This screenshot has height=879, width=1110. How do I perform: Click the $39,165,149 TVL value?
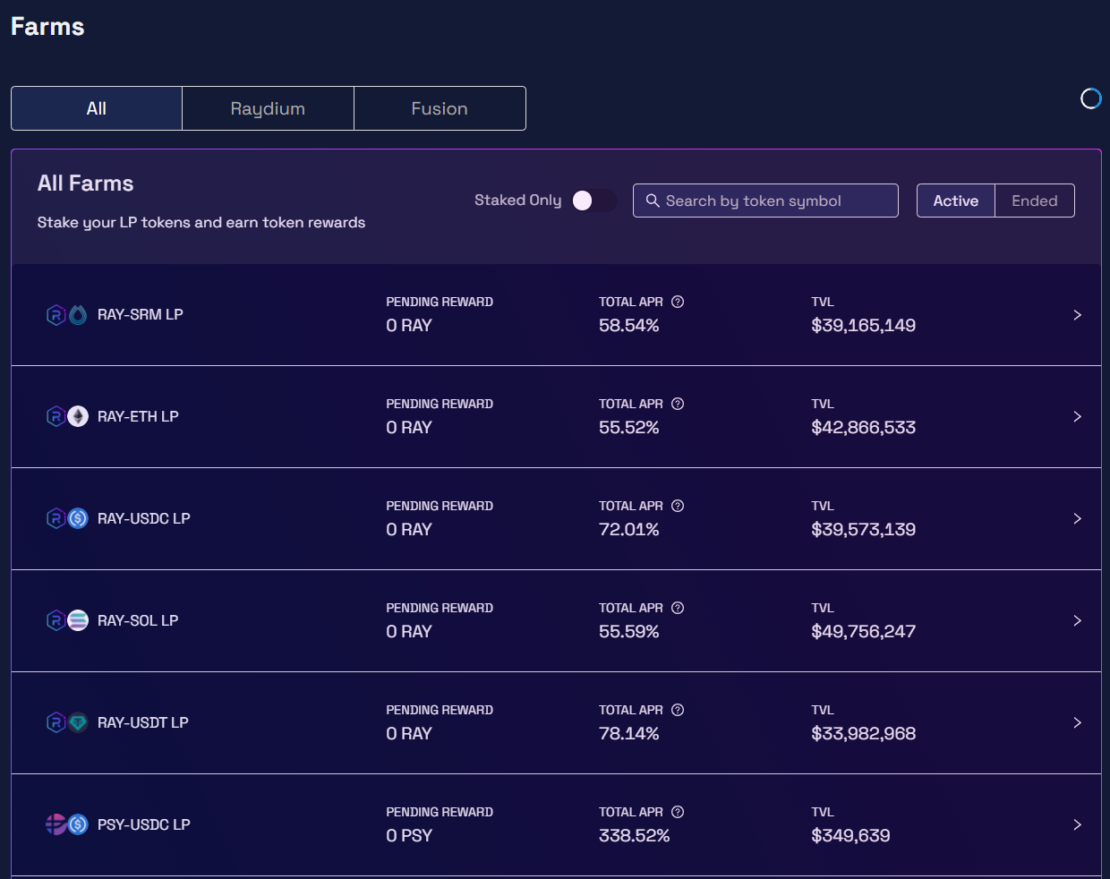(864, 326)
